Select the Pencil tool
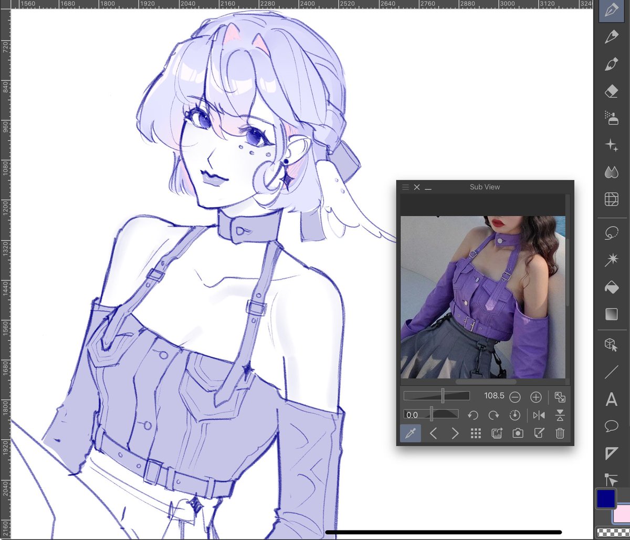This screenshot has width=630, height=540. (x=612, y=37)
